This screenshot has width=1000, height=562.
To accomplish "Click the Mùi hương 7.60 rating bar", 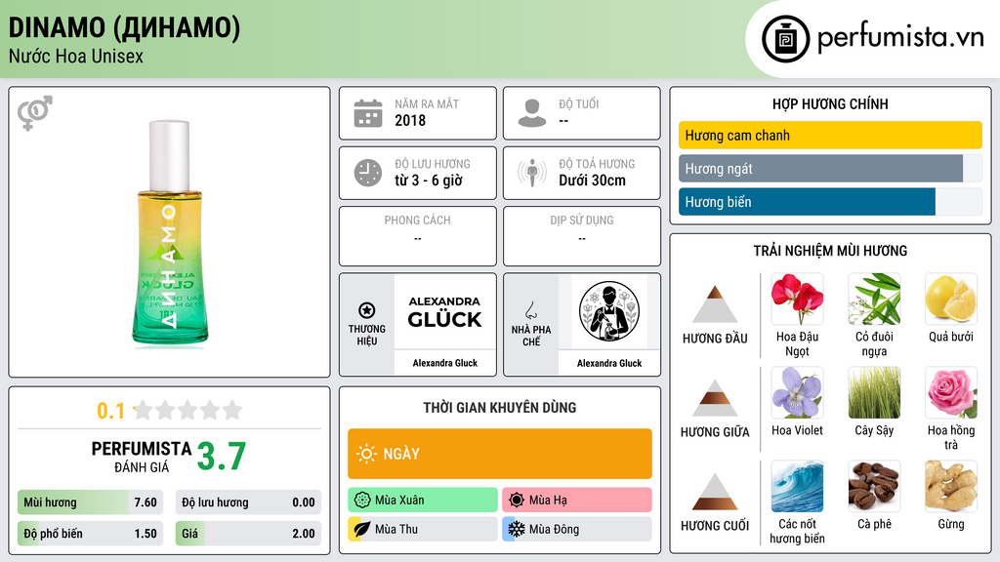I will click(90, 502).
